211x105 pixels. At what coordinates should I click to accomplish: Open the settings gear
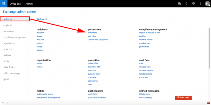(193, 4)
